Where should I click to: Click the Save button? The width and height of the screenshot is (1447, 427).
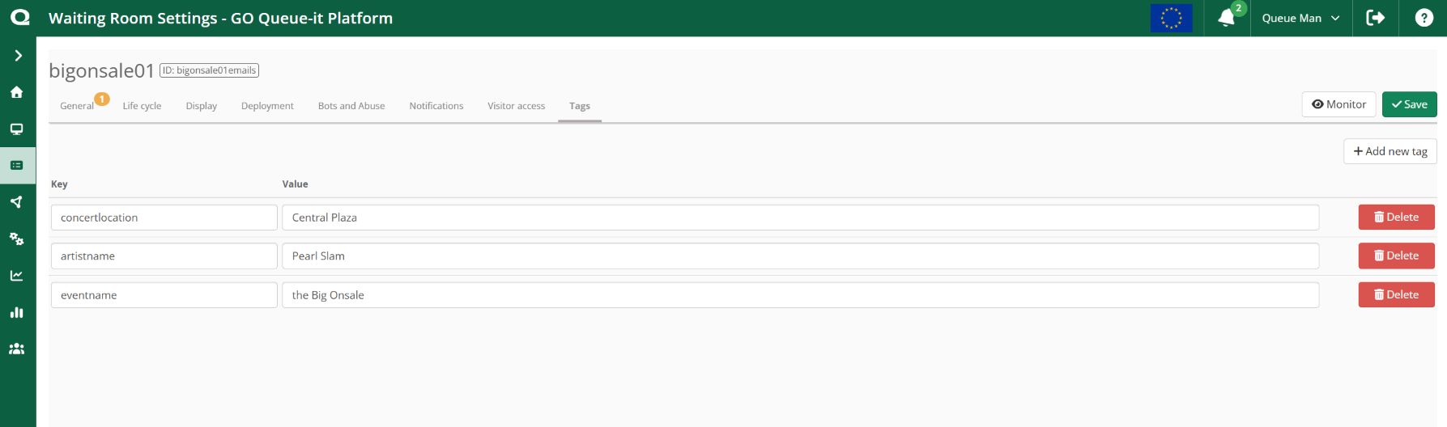1409,104
